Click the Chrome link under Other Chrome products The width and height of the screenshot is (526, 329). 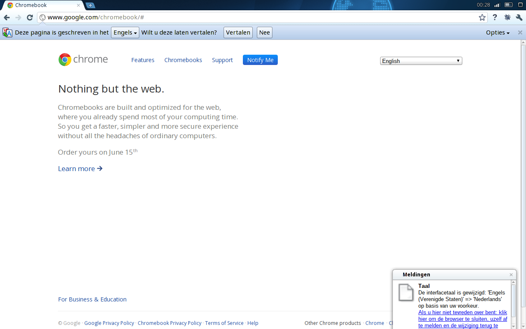click(x=374, y=323)
